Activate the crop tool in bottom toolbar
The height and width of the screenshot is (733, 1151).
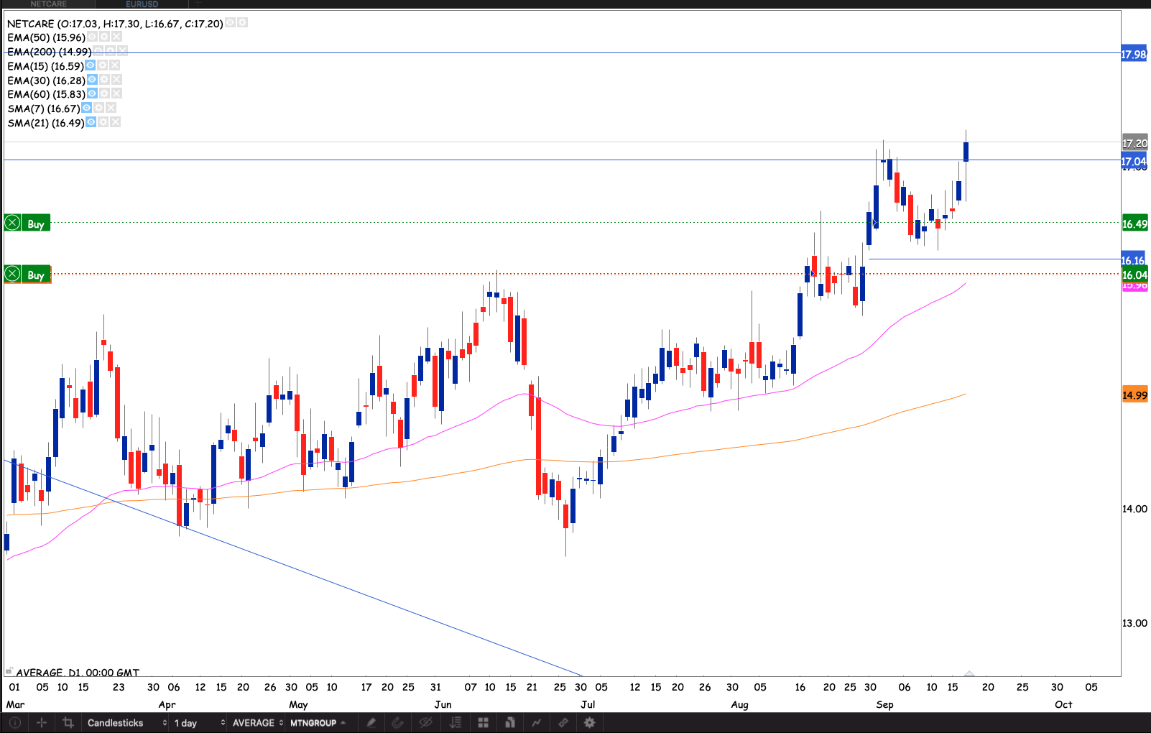(x=68, y=723)
